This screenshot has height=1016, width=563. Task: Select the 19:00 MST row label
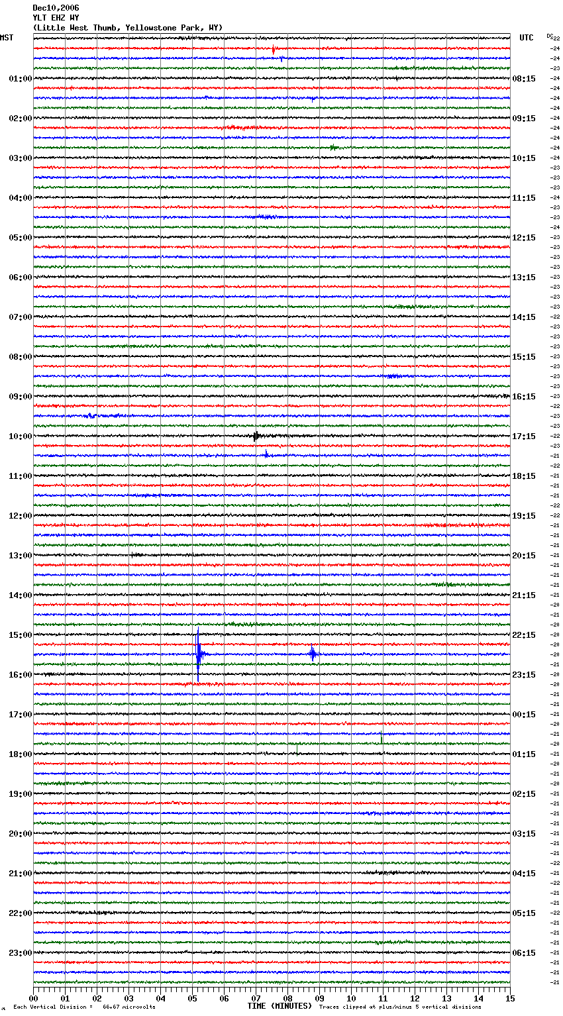pyautogui.click(x=21, y=794)
